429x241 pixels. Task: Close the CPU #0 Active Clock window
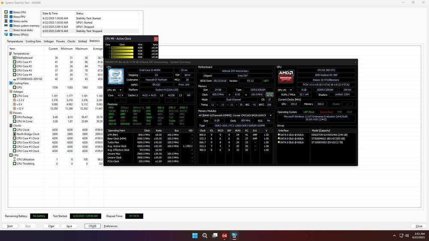click(x=156, y=39)
